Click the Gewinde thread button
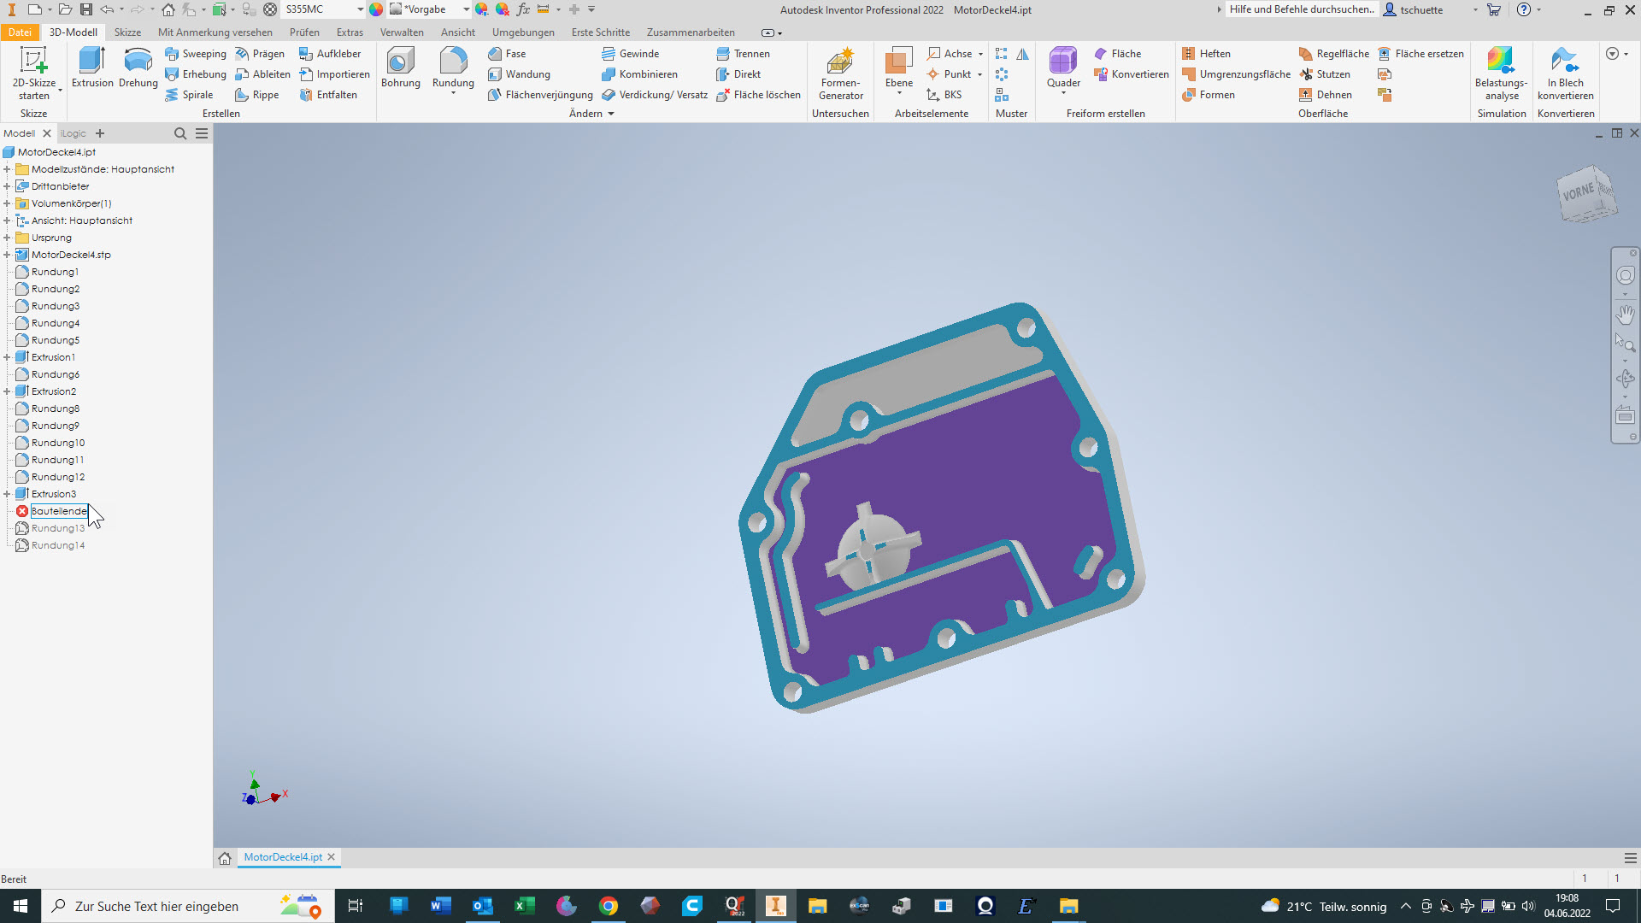The width and height of the screenshot is (1641, 923). point(631,54)
